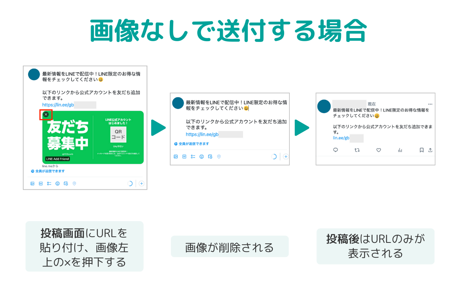Click the schedule post icon in the middle composer

(210, 157)
